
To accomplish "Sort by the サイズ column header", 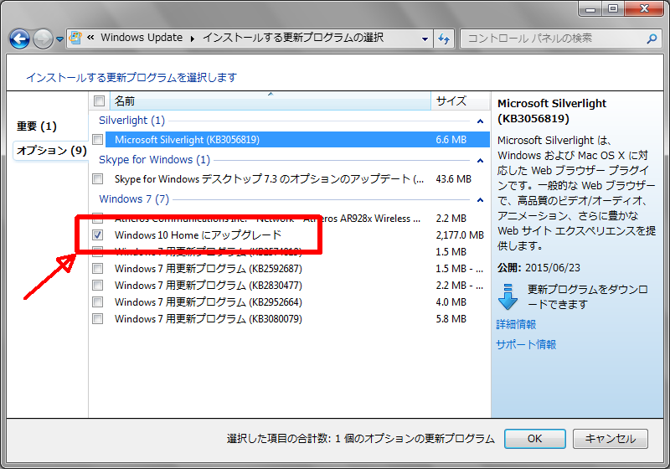I will coord(460,101).
